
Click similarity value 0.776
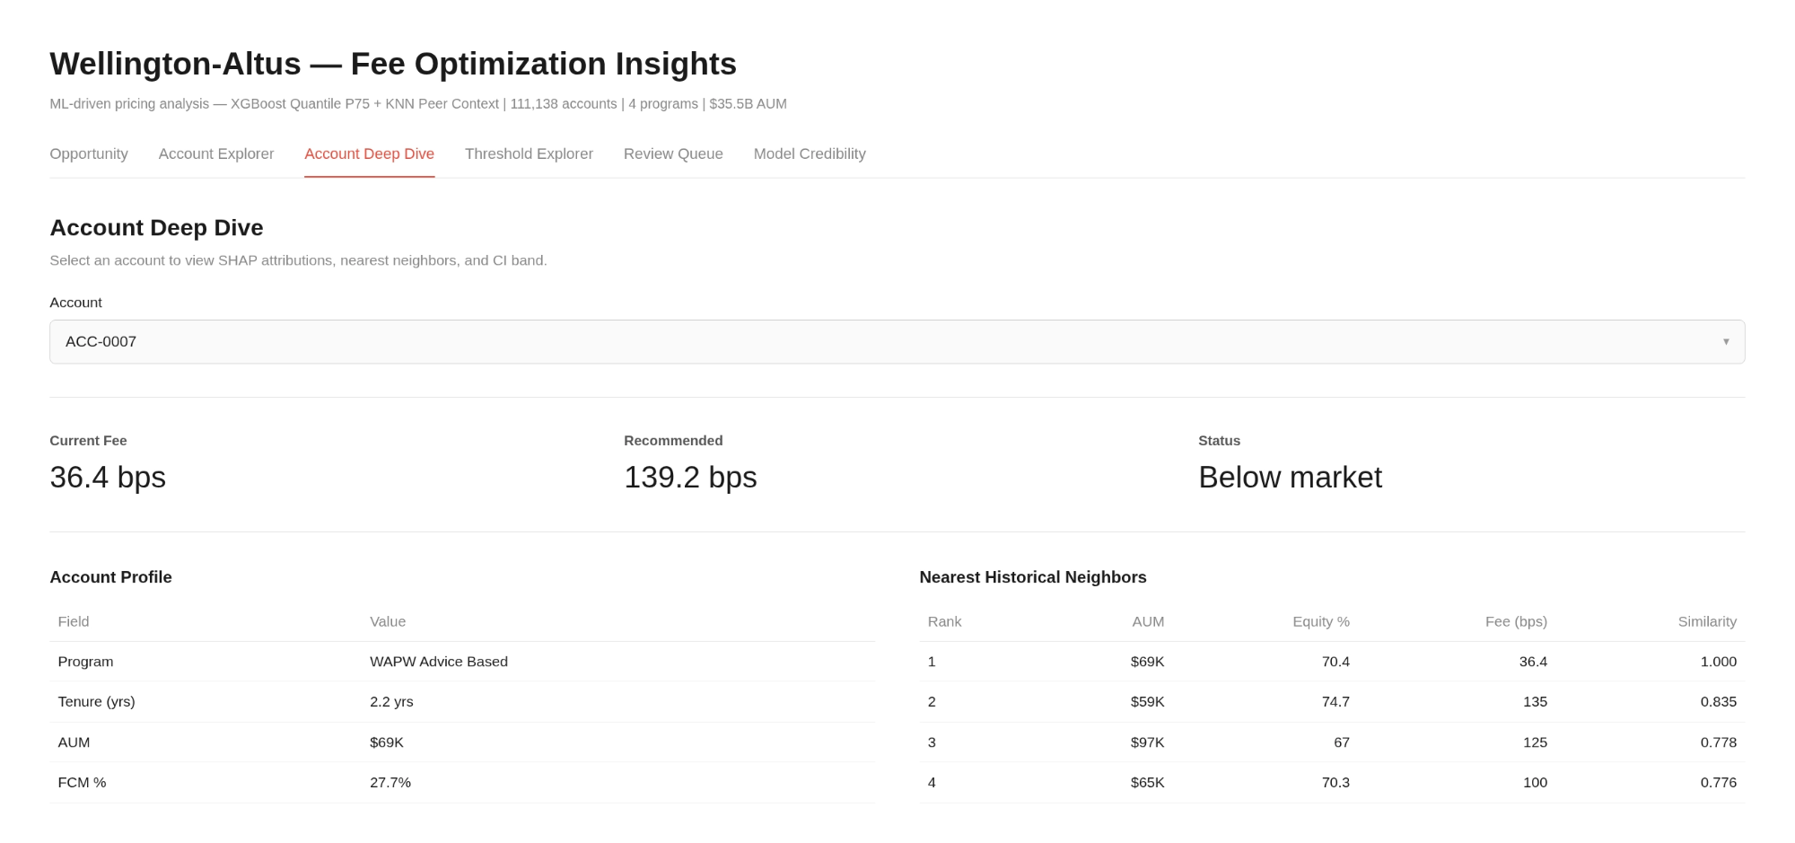coord(1719,783)
